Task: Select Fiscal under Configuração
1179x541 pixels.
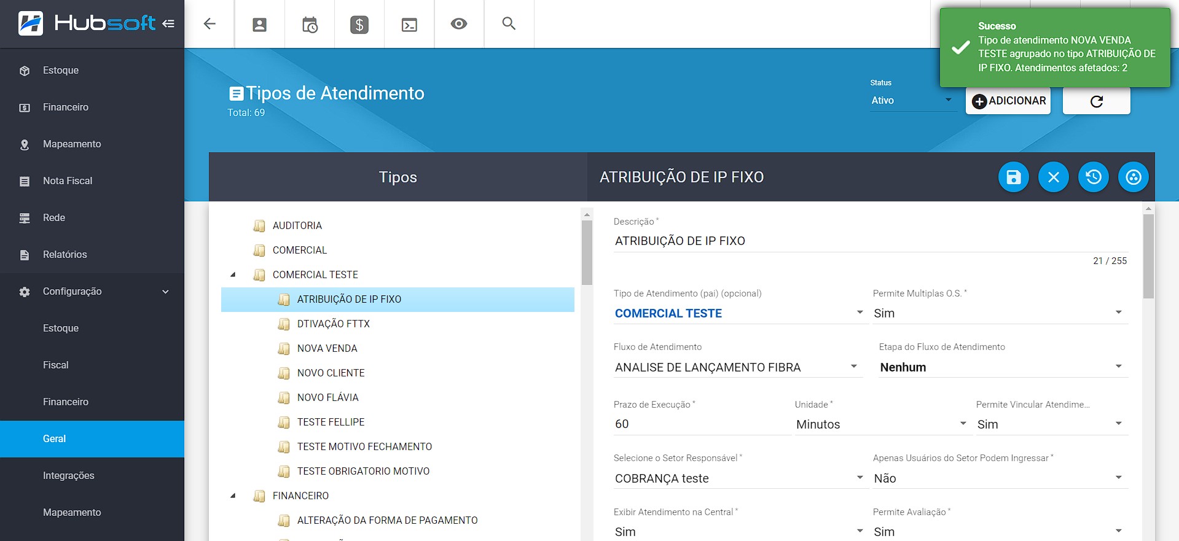Action: click(x=92, y=365)
